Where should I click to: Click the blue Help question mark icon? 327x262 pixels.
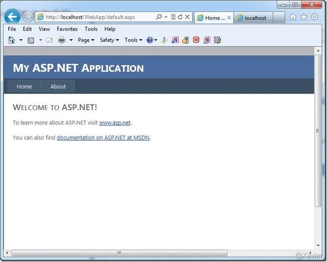(x=150, y=40)
